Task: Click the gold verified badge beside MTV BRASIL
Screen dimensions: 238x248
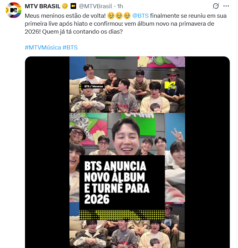Action: pos(65,6)
